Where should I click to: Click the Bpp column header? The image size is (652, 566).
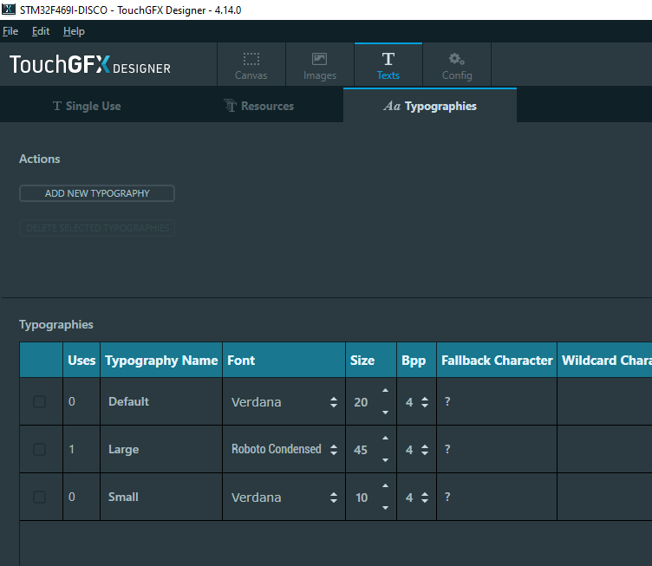coord(417,361)
